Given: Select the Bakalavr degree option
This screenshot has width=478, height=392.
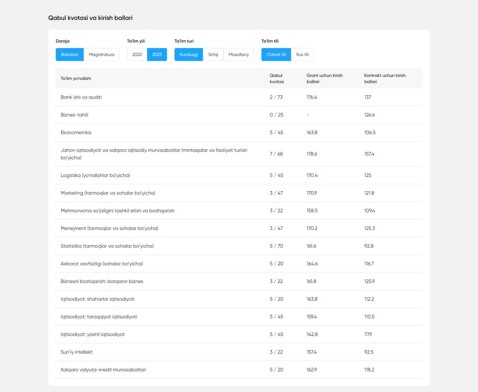Looking at the screenshot, I should tap(70, 55).
